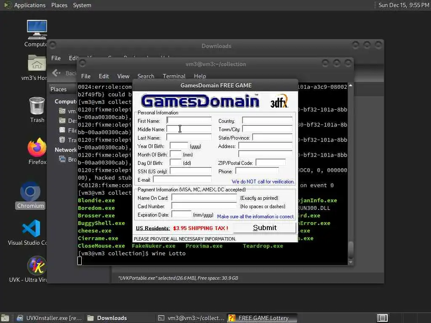This screenshot has height=323, width=431.
Task: Click the workspace switcher icon in bottom panel
Action: (382, 318)
